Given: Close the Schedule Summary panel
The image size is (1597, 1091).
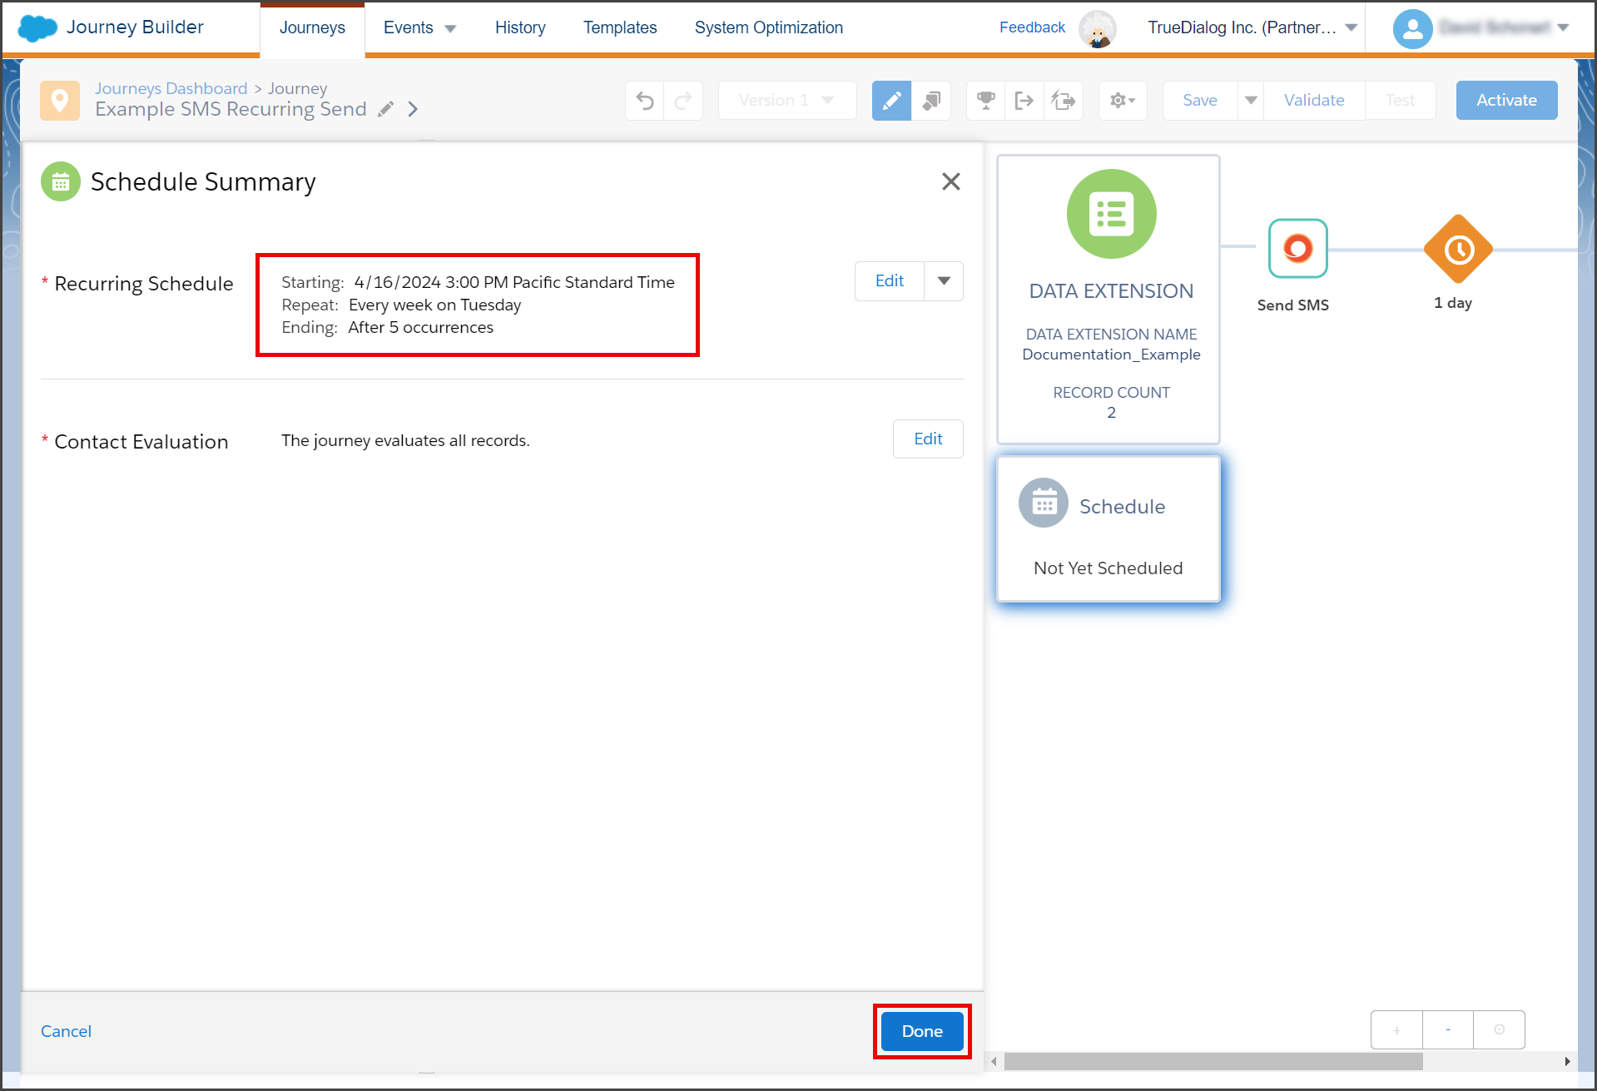Looking at the screenshot, I should click(x=951, y=181).
